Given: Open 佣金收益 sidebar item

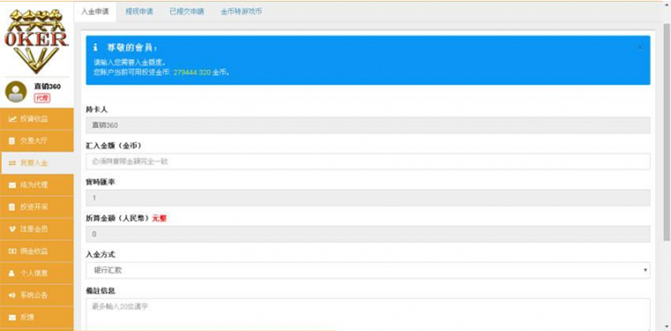Looking at the screenshot, I should click(x=37, y=252).
